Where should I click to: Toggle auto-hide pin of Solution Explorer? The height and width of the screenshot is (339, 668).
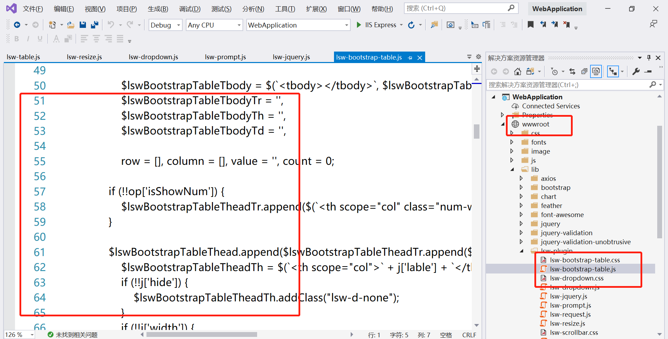(649, 57)
